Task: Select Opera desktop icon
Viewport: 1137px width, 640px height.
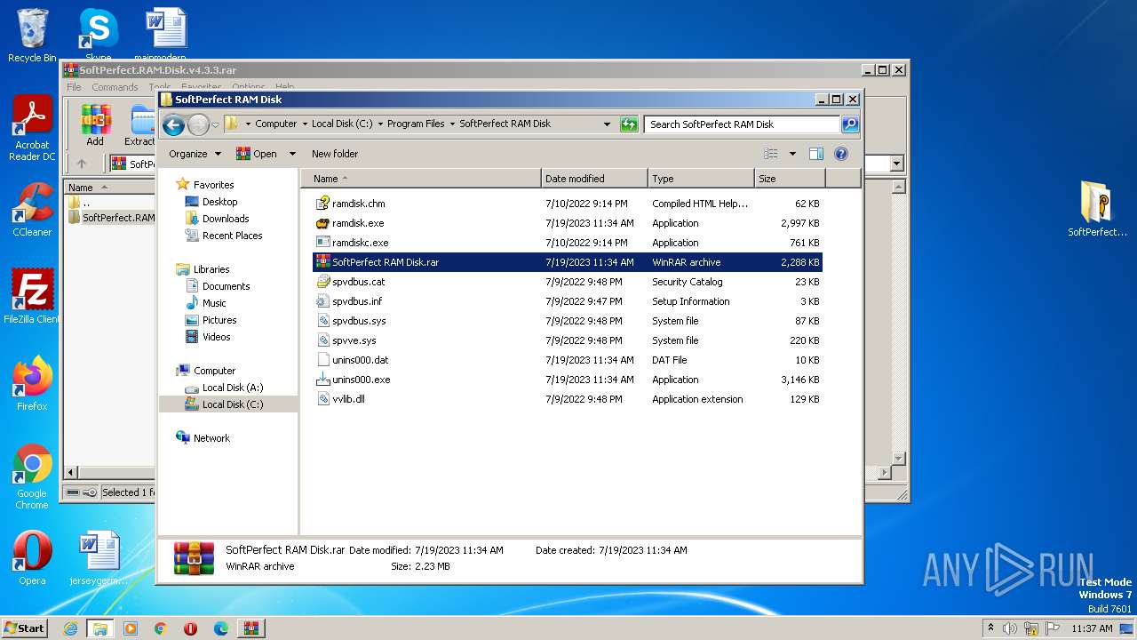Action: pyautogui.click(x=32, y=558)
